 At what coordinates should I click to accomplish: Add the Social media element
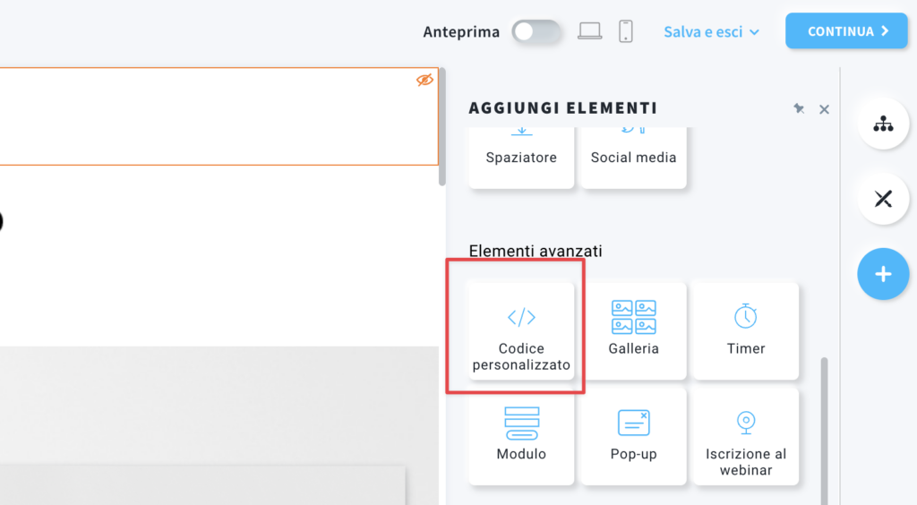pos(633,158)
